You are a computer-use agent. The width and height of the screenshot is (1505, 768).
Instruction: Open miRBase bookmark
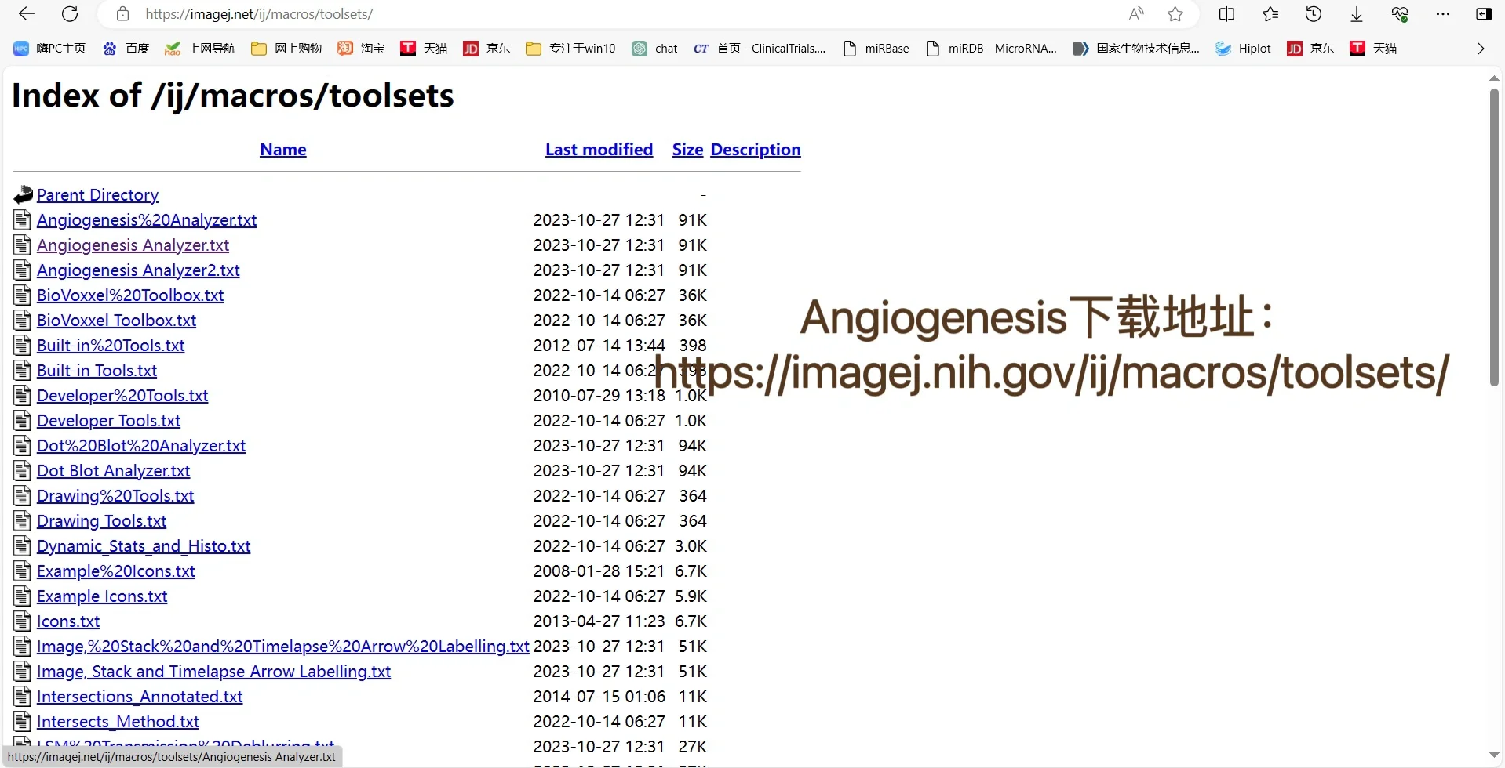pyautogui.click(x=876, y=49)
